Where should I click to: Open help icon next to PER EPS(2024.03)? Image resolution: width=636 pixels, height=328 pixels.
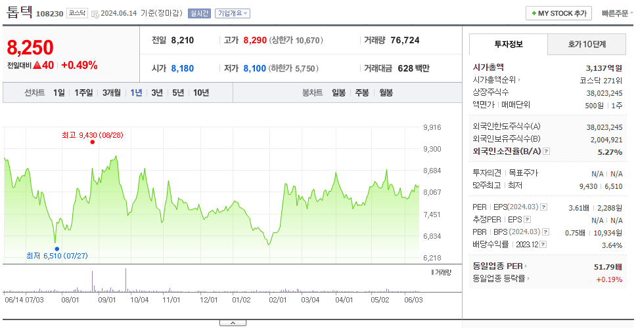[x=544, y=207]
